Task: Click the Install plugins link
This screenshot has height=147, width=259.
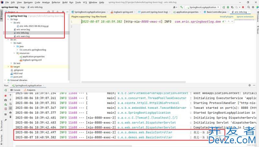Action: tap(226, 17)
